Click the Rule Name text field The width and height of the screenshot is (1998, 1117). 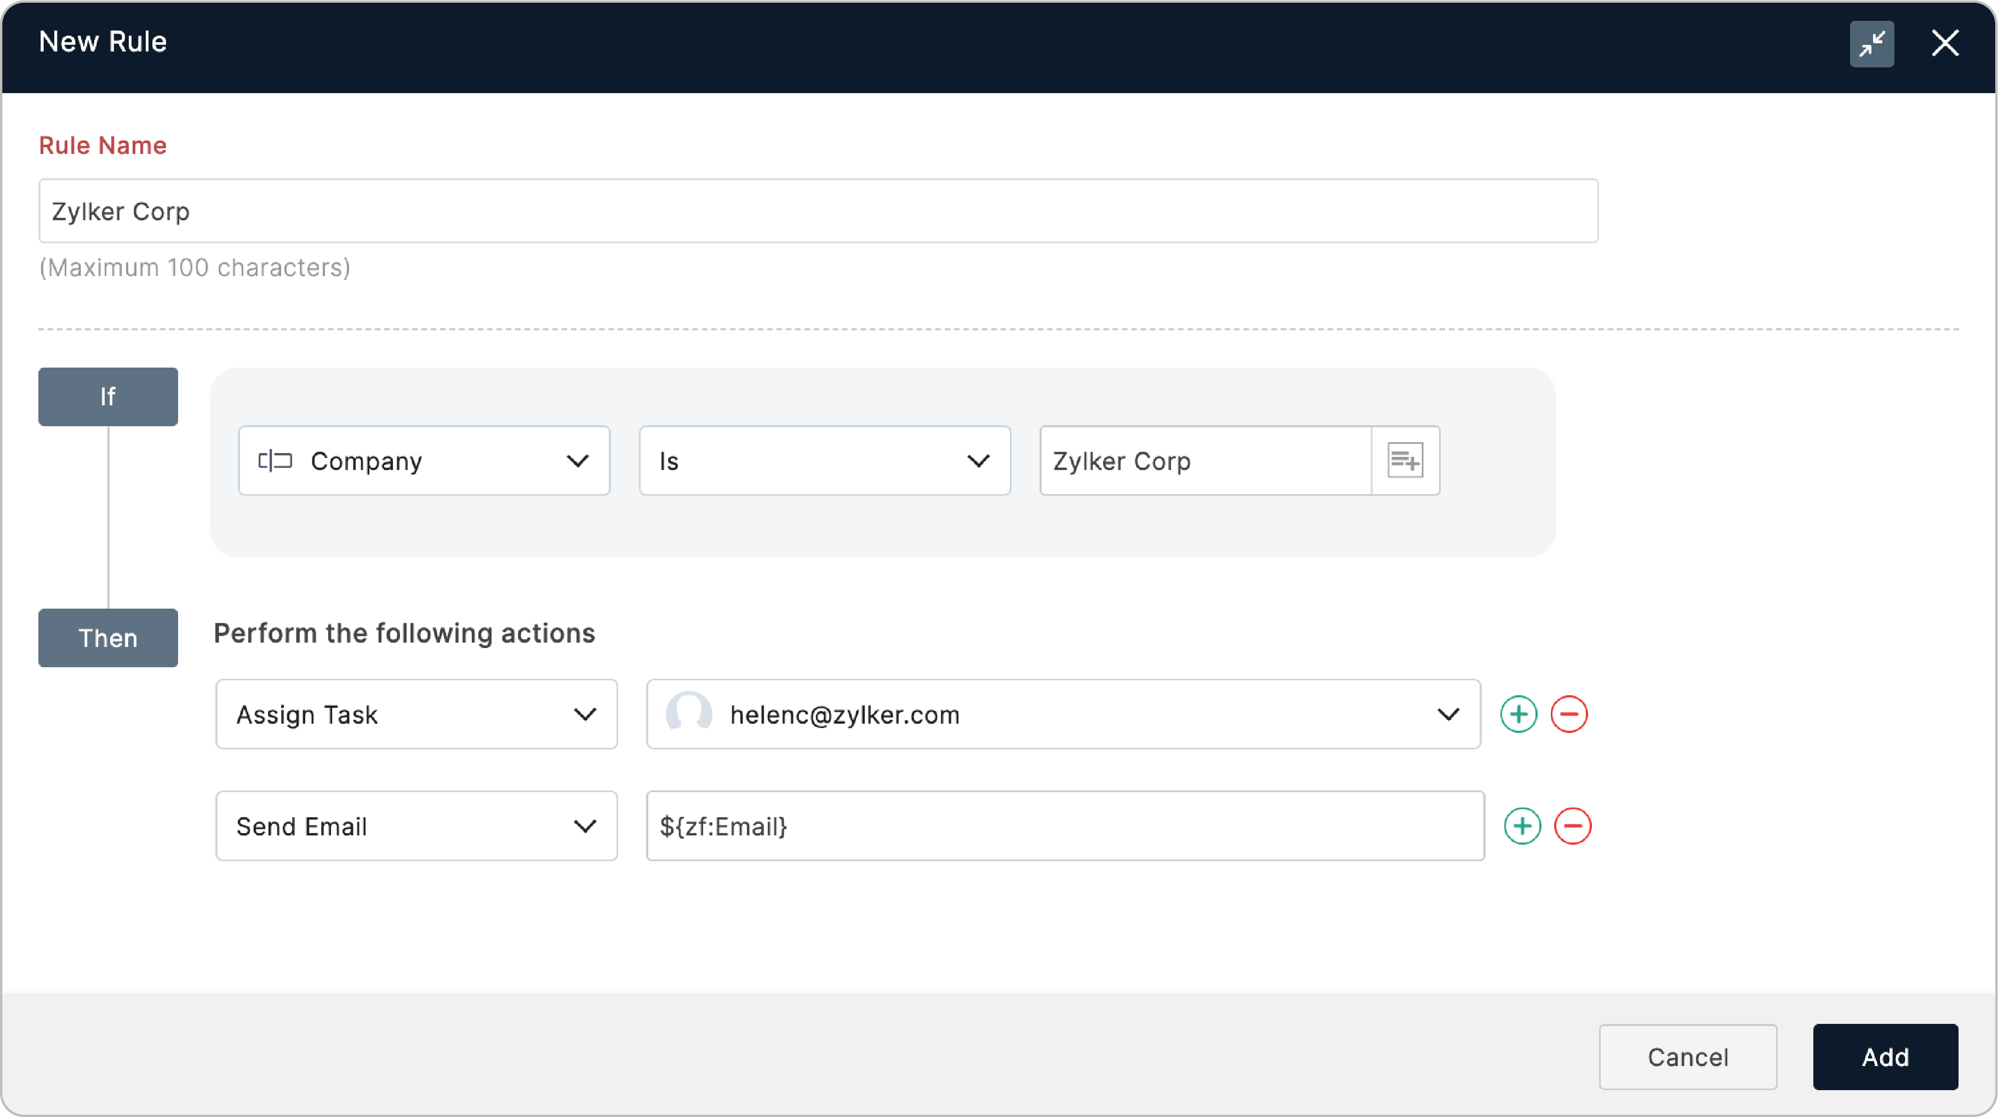coord(818,210)
